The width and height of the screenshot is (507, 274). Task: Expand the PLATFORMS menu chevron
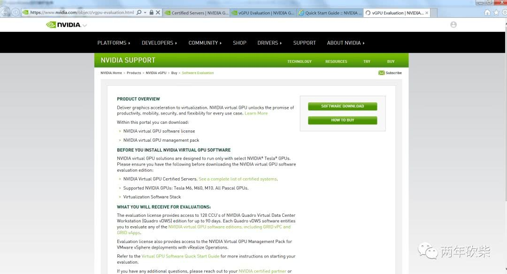coord(130,43)
